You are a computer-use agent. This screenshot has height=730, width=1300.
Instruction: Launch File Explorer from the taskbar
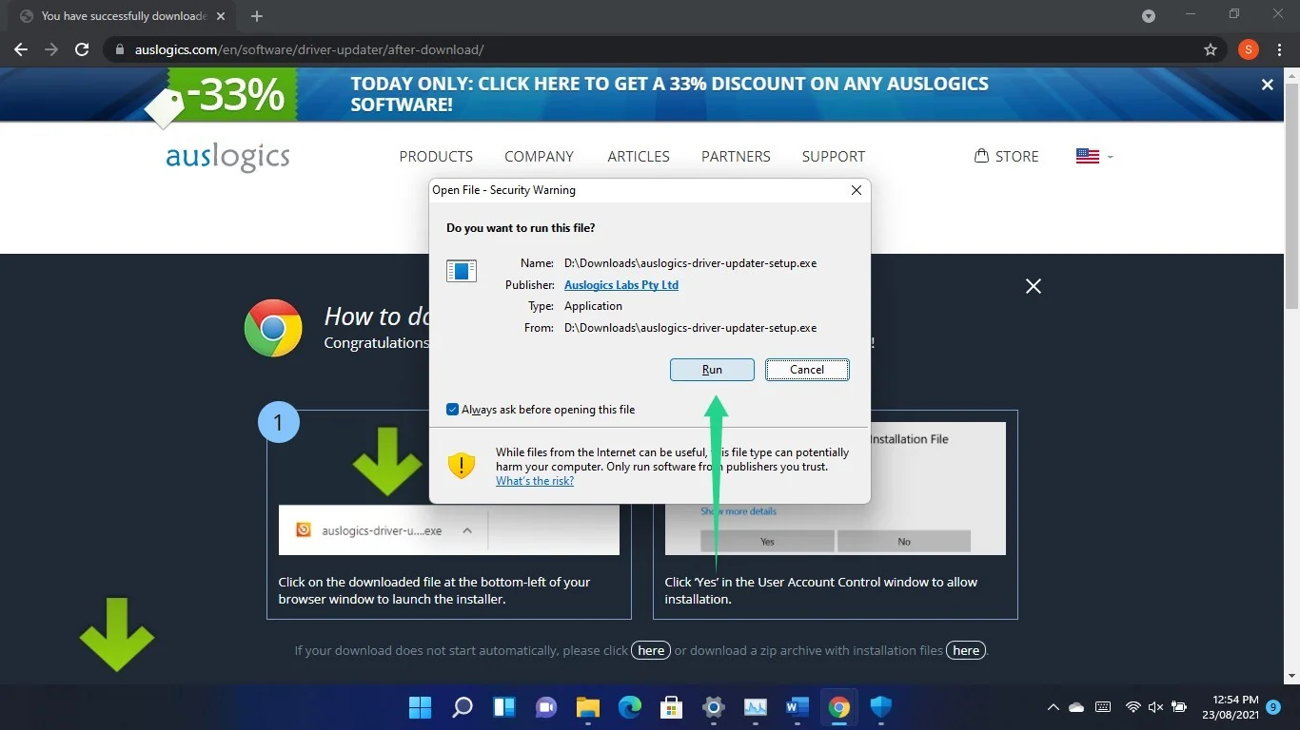tap(588, 707)
